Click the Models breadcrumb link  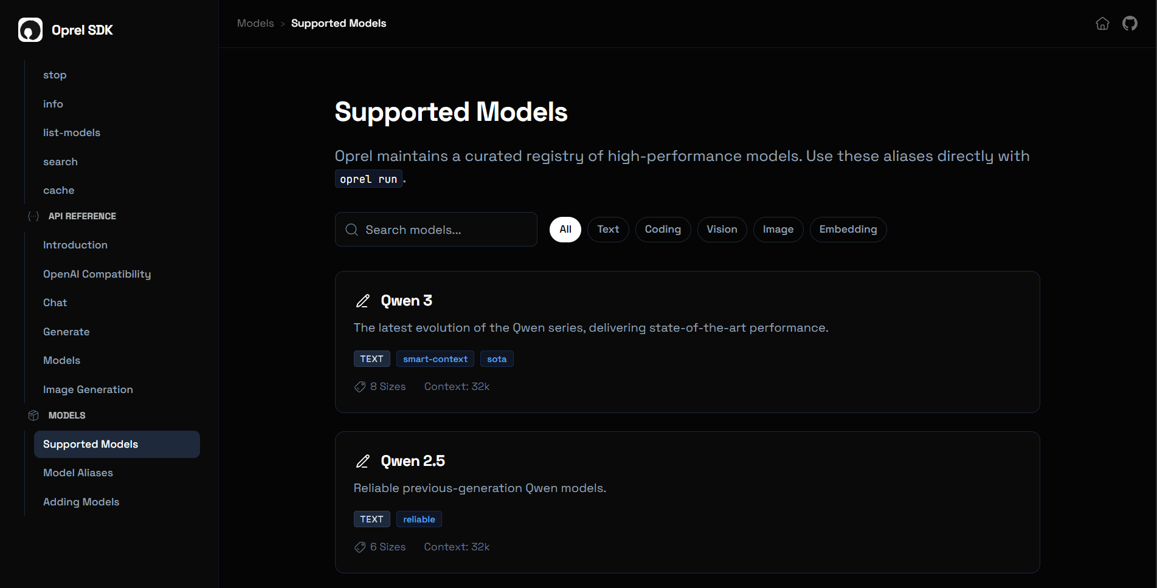tap(255, 23)
